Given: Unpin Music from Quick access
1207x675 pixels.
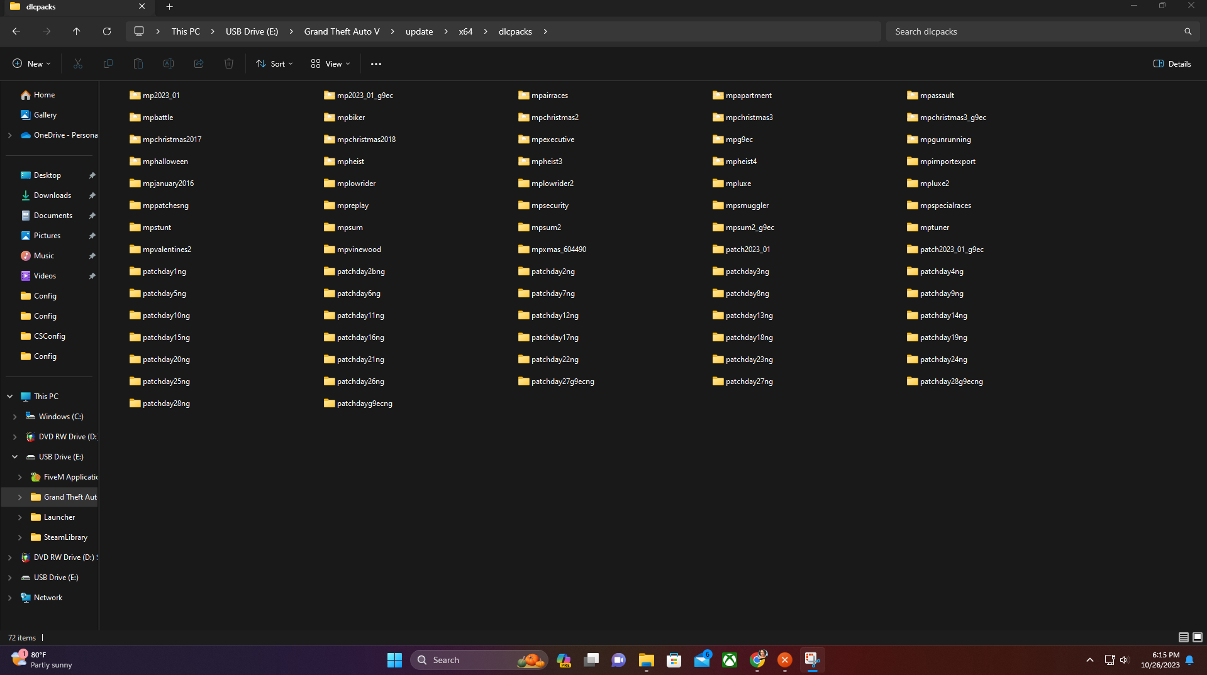Looking at the screenshot, I should 92,256.
